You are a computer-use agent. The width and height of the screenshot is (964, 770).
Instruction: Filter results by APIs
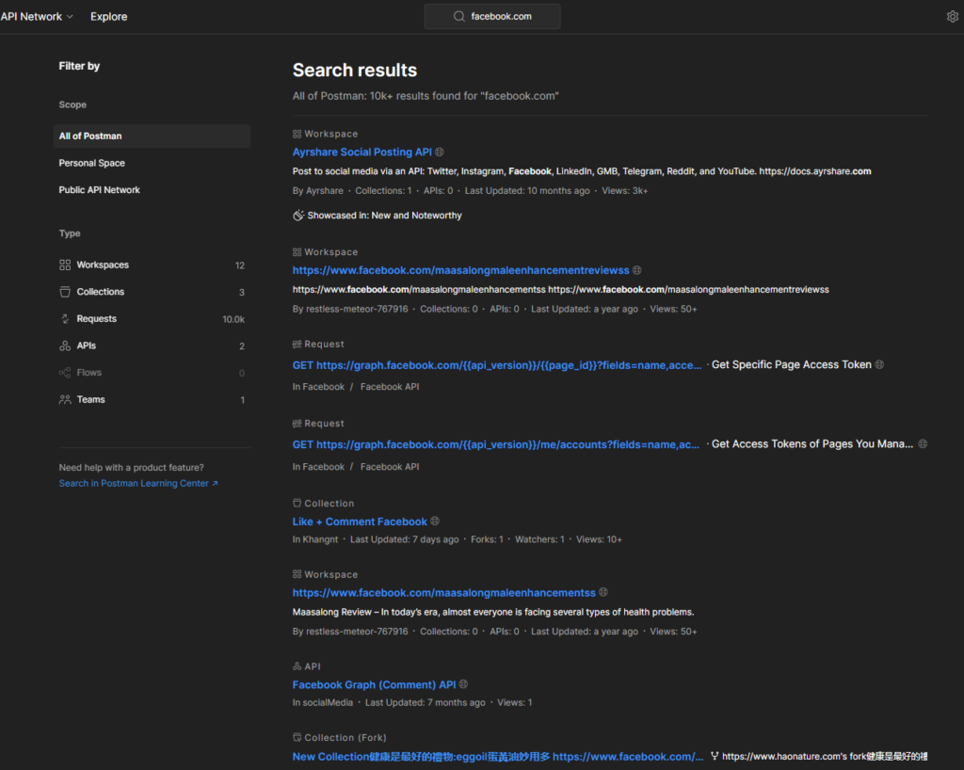click(152, 346)
